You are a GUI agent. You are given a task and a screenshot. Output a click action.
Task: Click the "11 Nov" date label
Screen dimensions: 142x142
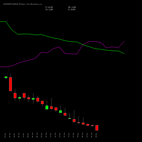[x=51, y=135]
